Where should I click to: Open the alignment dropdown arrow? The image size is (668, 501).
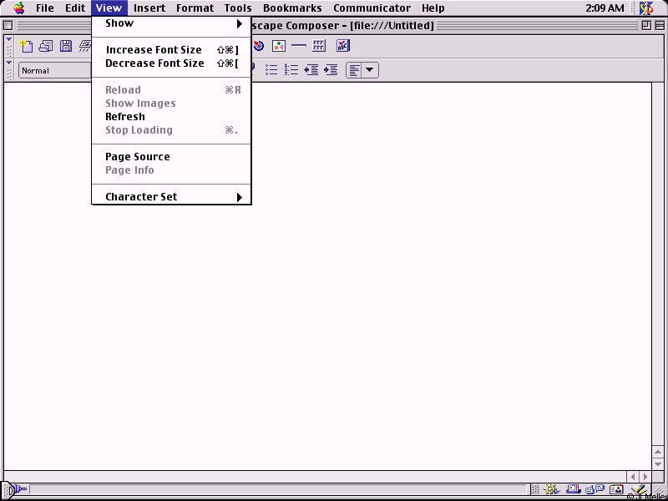[370, 70]
